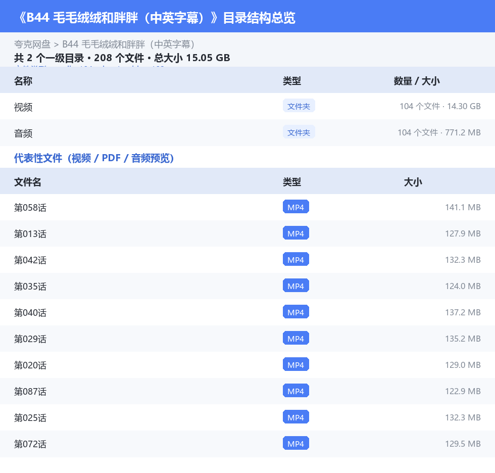Click the 141.1 MB size value

coord(463,208)
